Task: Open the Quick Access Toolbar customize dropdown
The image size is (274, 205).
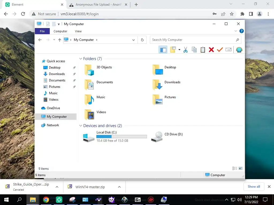Action: tap(59, 24)
